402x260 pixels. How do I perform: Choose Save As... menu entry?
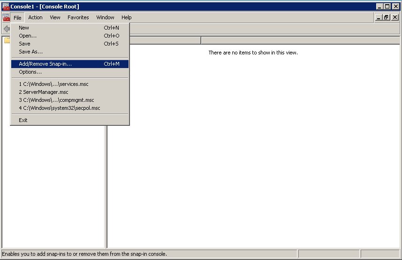pos(30,52)
